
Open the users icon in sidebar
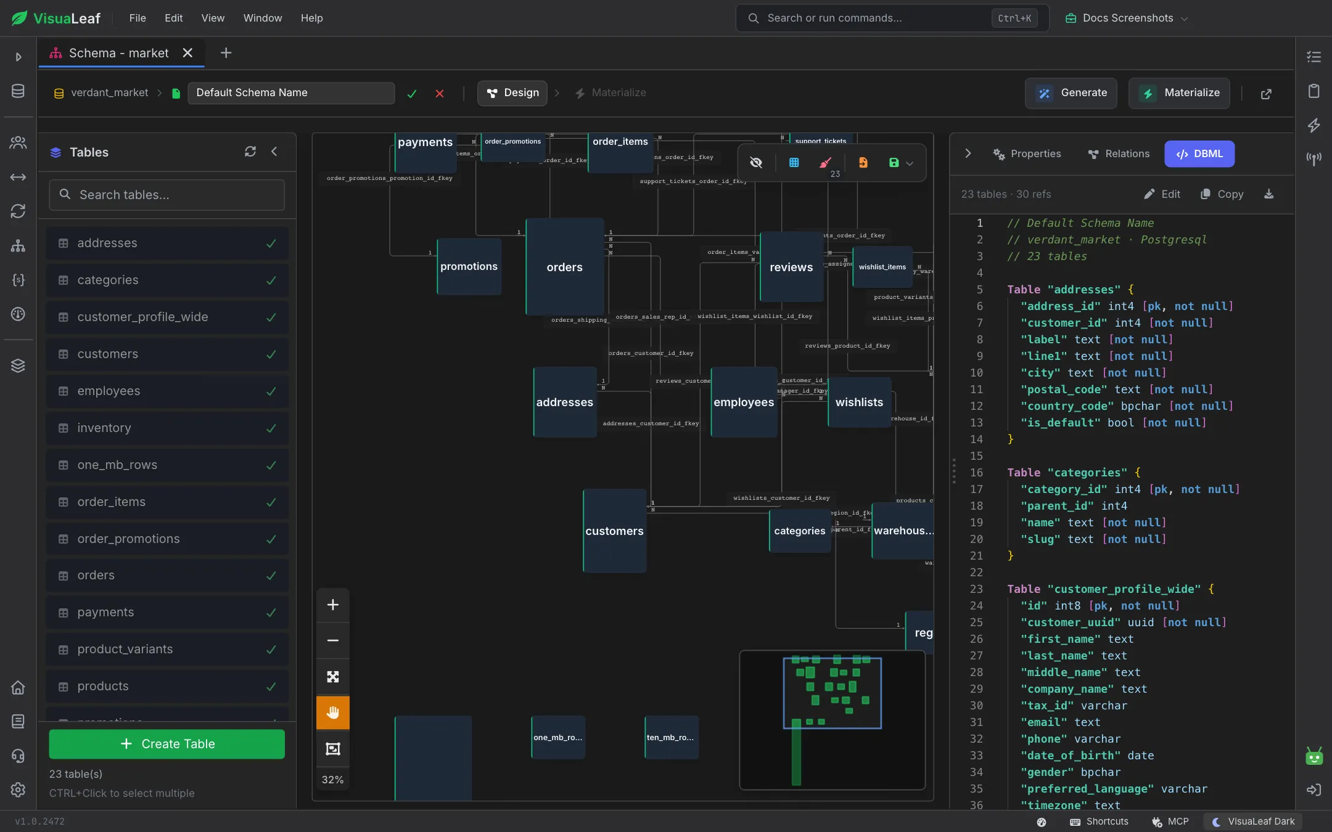[18, 142]
